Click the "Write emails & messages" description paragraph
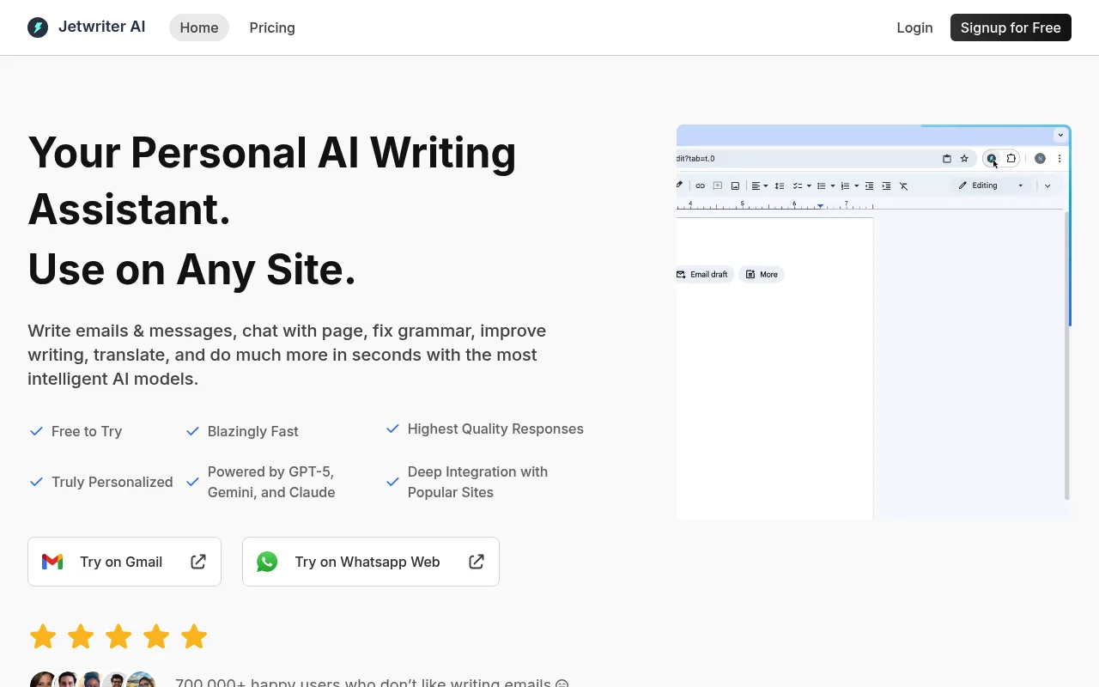The height and width of the screenshot is (687, 1099). (x=287, y=355)
